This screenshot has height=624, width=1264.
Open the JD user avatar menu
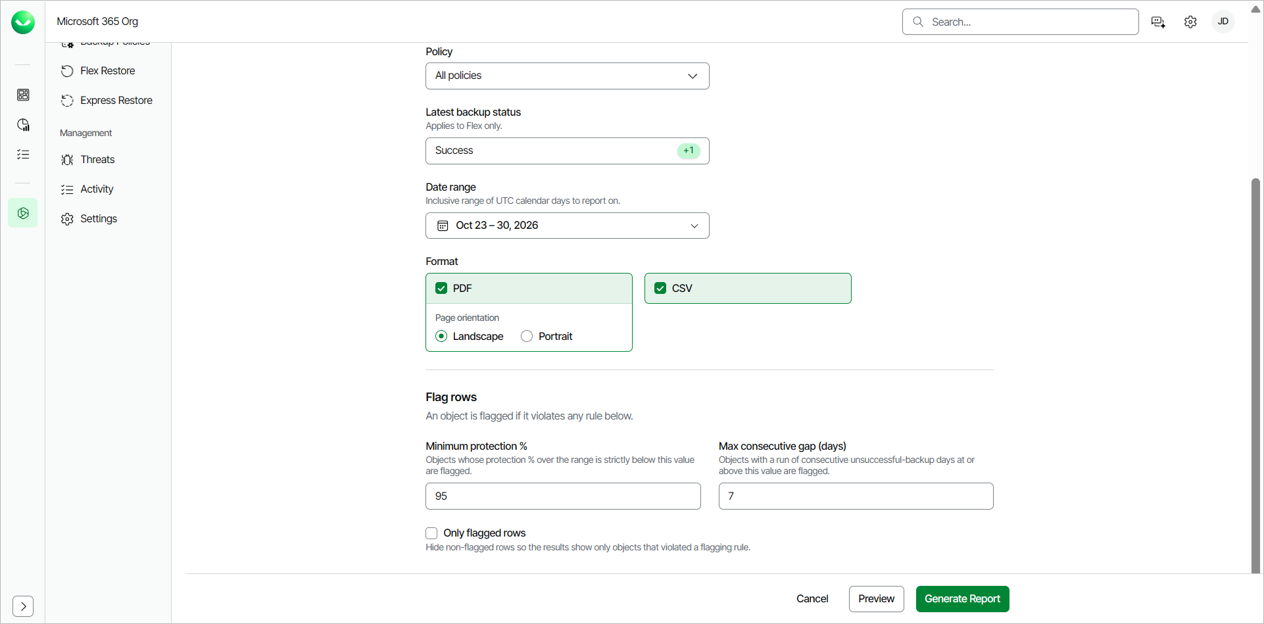pyautogui.click(x=1223, y=22)
